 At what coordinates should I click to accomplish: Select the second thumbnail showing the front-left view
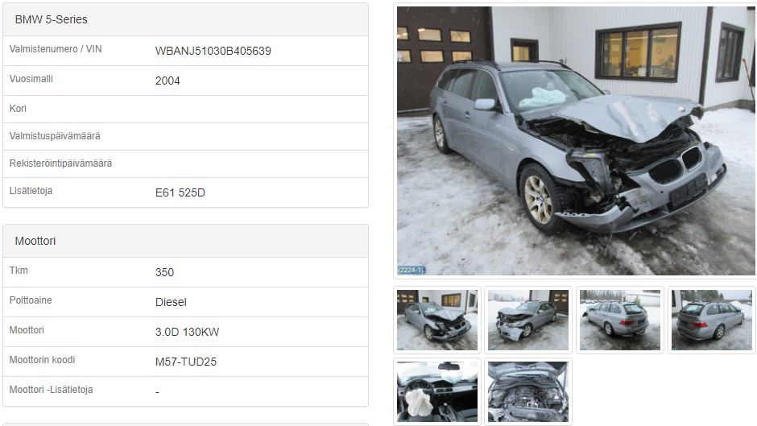[x=528, y=320]
